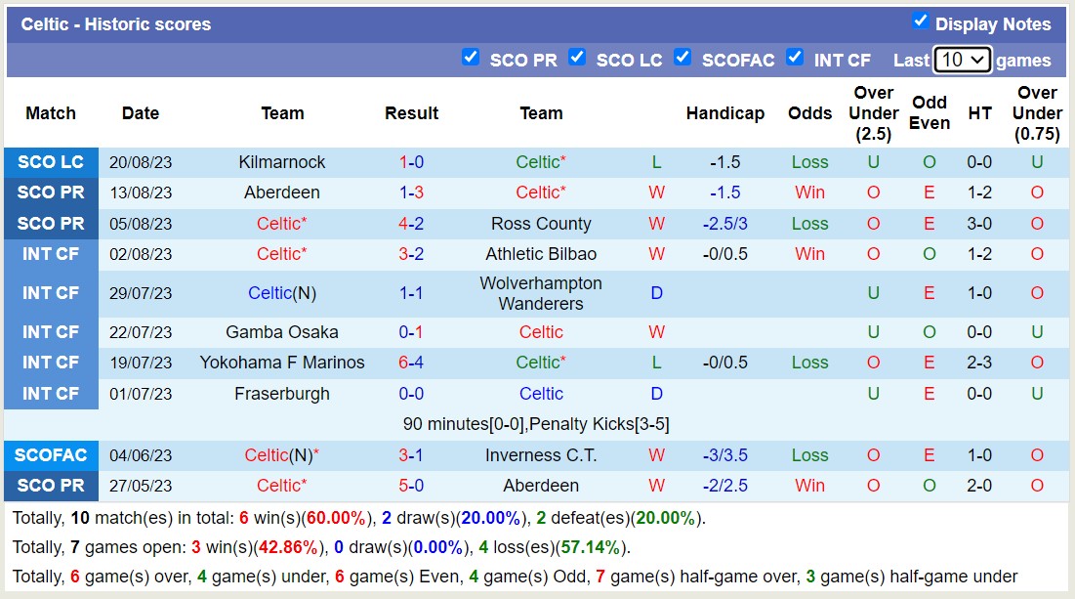The image size is (1075, 599).
Task: Click the Handicap column header
Action: click(x=725, y=113)
